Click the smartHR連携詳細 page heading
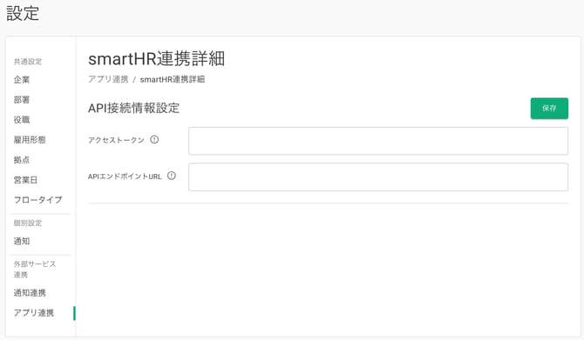Viewport: 584px width, 340px height. point(156,59)
